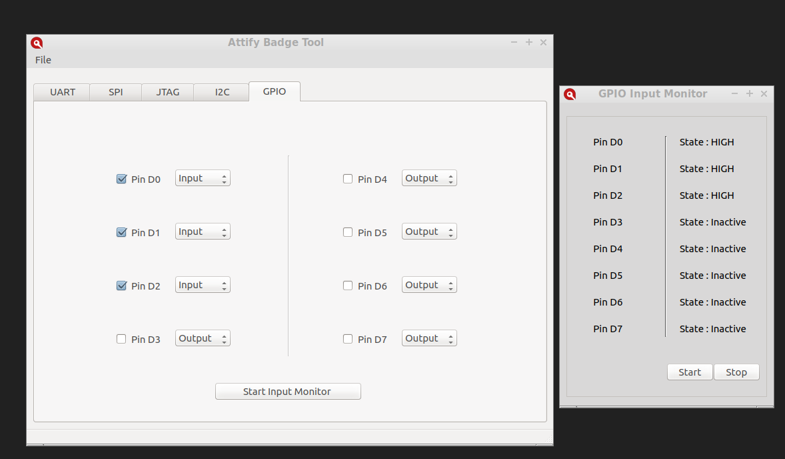Click Pin D7 'State : Inactive' text
The image size is (785, 459).
712,329
